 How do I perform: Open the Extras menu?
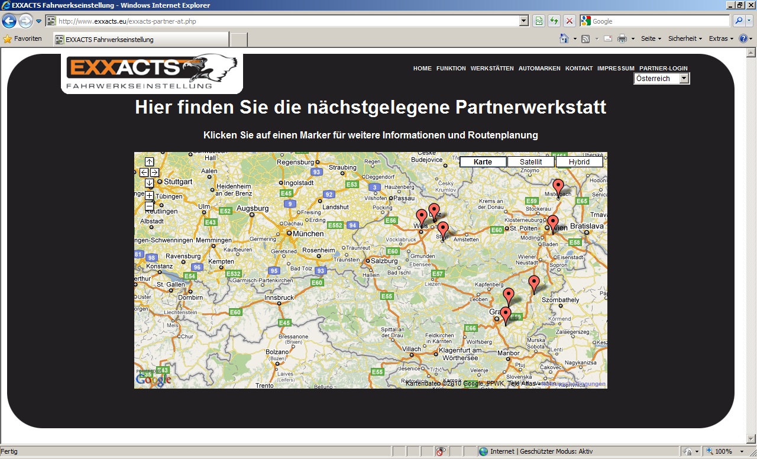pos(721,39)
